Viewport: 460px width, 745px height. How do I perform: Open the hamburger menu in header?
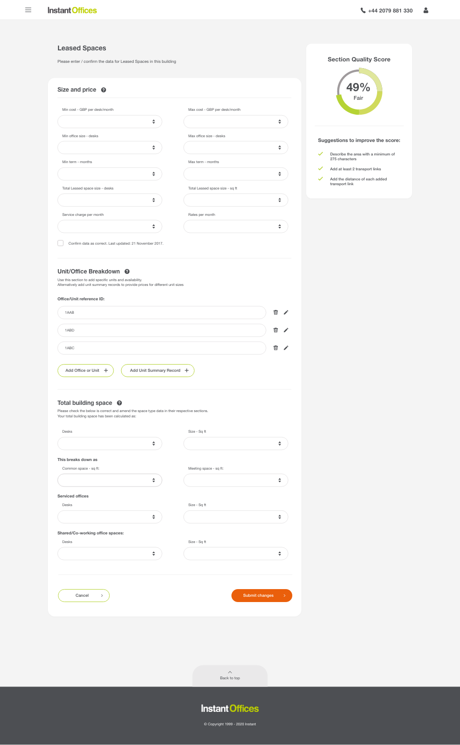click(28, 10)
